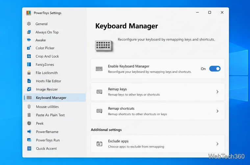The width and height of the screenshot is (250, 165).
Task: Open Exclude apps via its chevron arrow
Action: pos(217,144)
